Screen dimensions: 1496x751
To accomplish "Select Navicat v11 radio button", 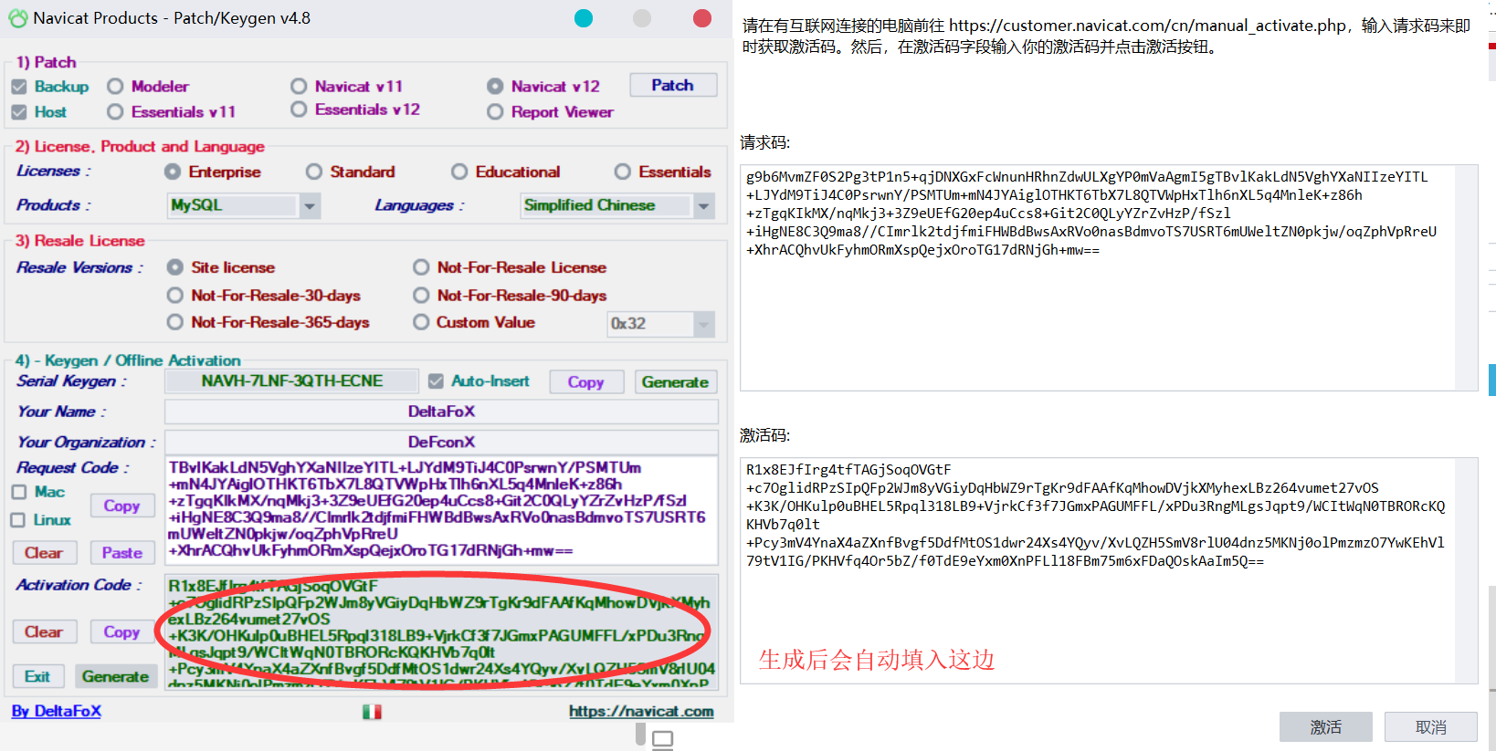I will pyautogui.click(x=299, y=87).
